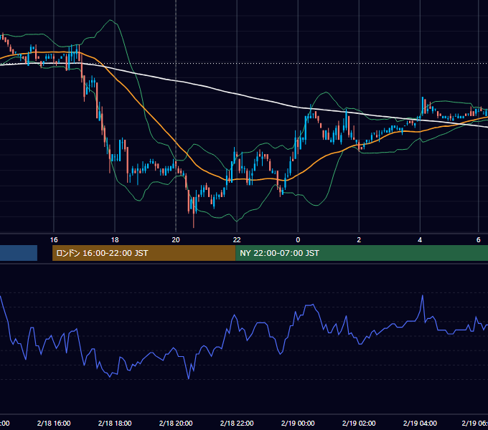Click the hour label 16 on the time axis

(x=54, y=240)
